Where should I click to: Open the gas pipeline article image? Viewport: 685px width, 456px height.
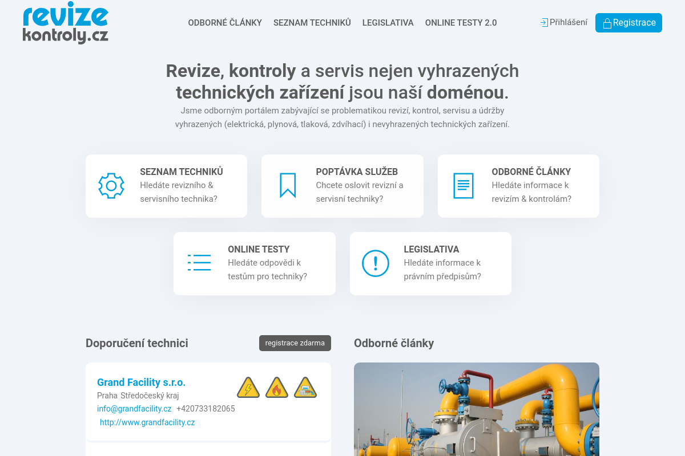click(x=477, y=409)
